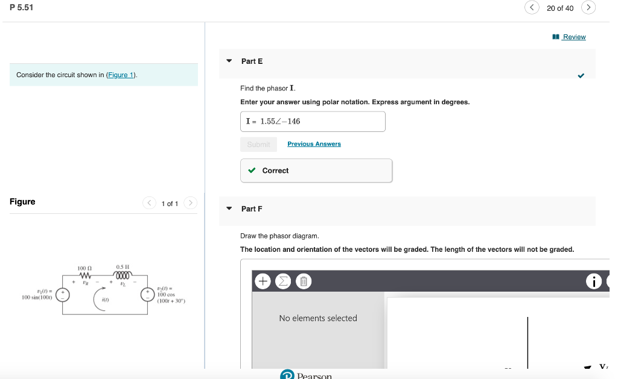Click the P 5.51 problem title
This screenshot has height=379, width=618.
22,7
